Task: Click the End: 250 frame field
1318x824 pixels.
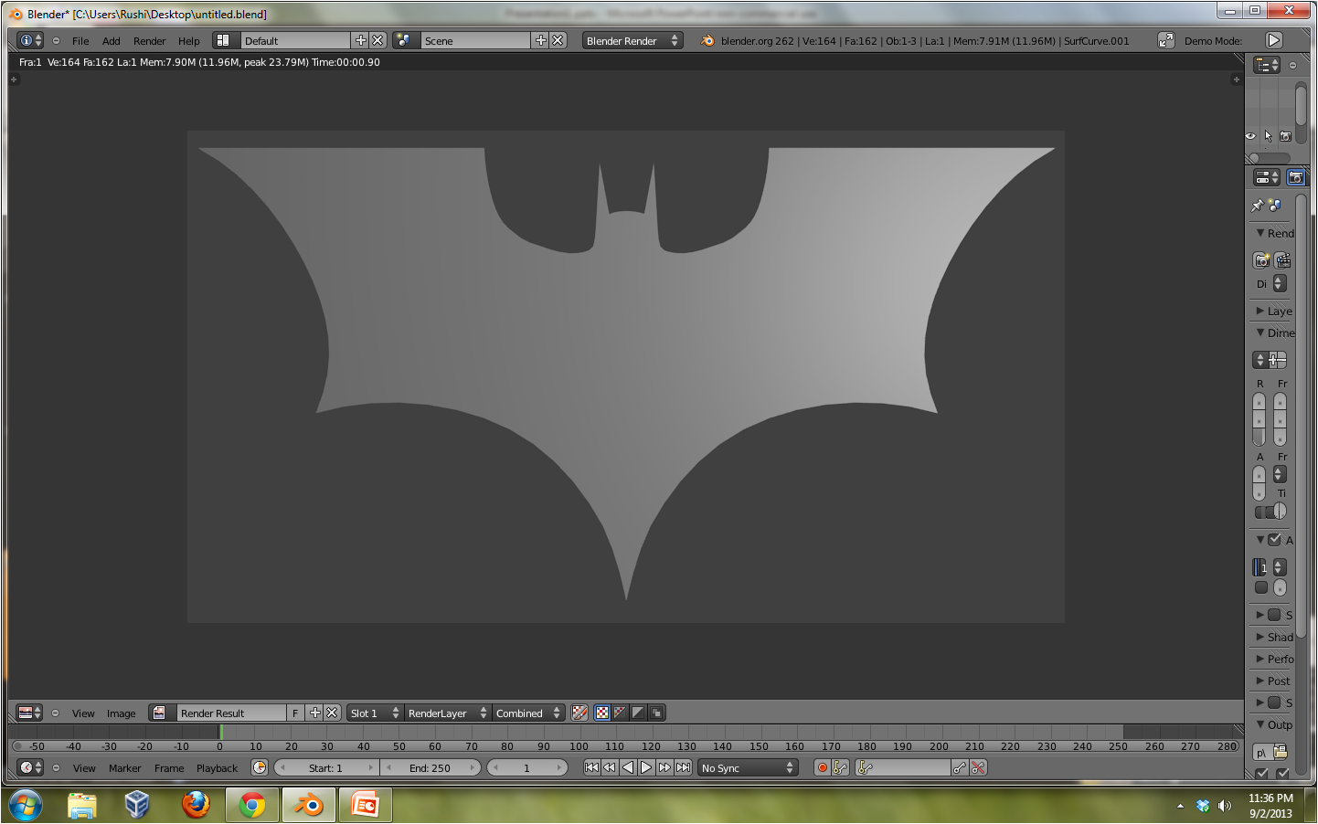Action: [430, 767]
